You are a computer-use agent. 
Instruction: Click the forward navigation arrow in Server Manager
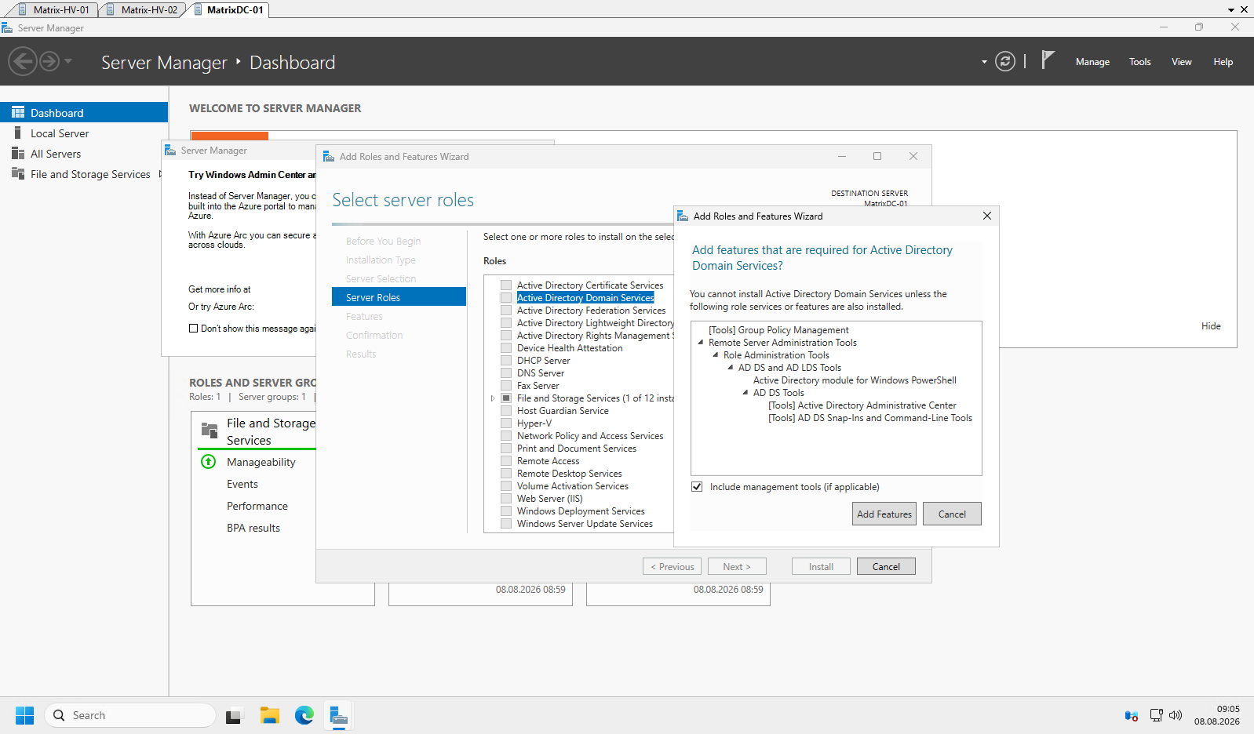[x=49, y=61]
